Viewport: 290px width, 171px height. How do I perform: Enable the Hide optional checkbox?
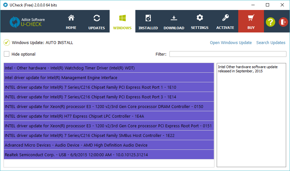(x=7, y=54)
